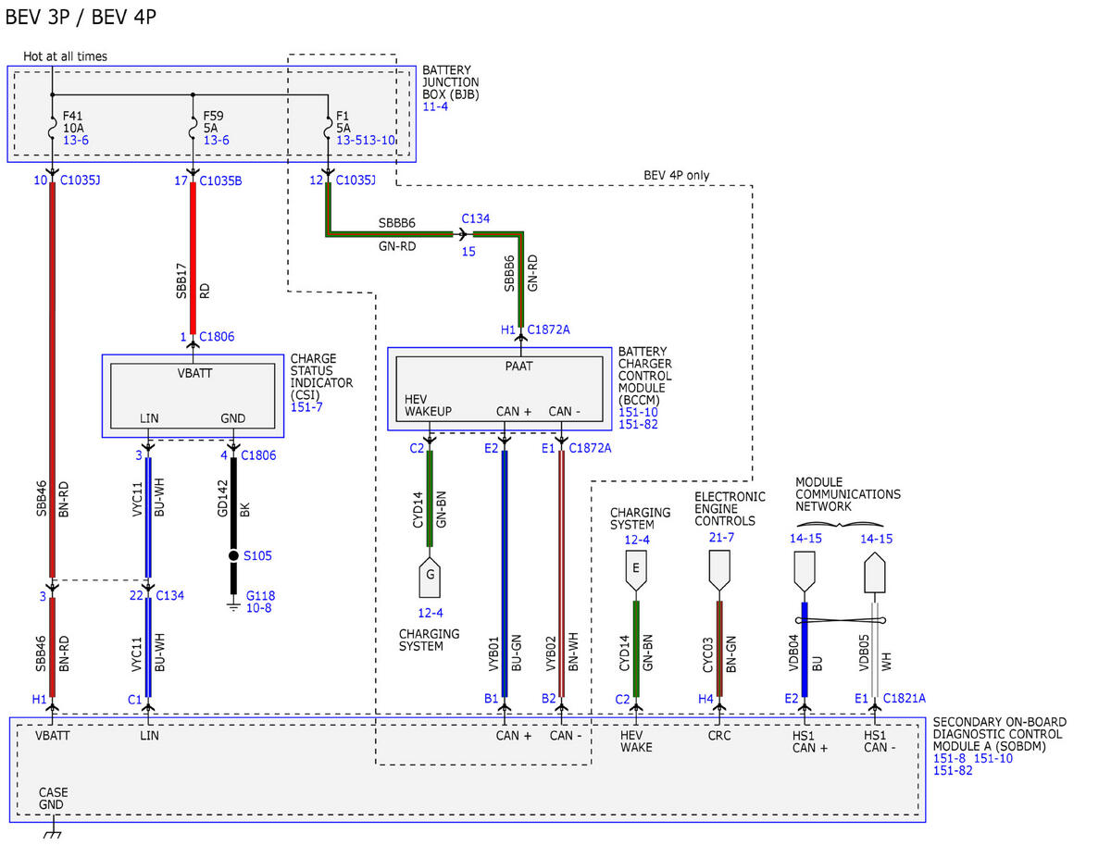Click the C1872A connector label at H1

click(x=549, y=329)
